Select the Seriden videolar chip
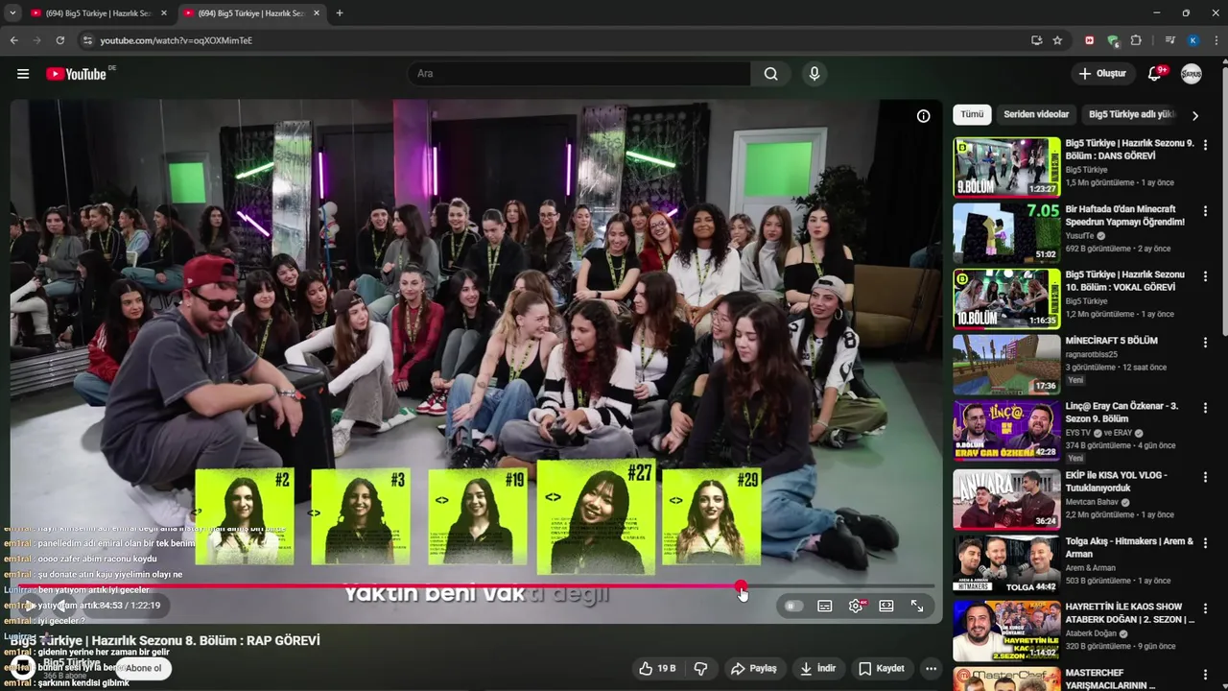 [1036, 114]
